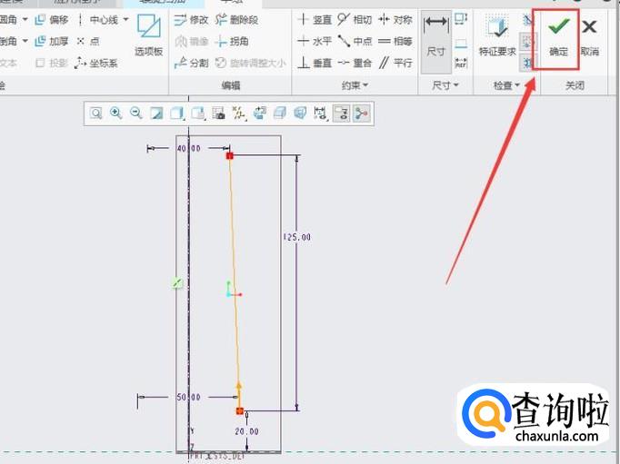Viewport: 620px width, 464px height.
Task: Click the Repaint icon in view toolbar
Action: pyautogui.click(x=156, y=114)
